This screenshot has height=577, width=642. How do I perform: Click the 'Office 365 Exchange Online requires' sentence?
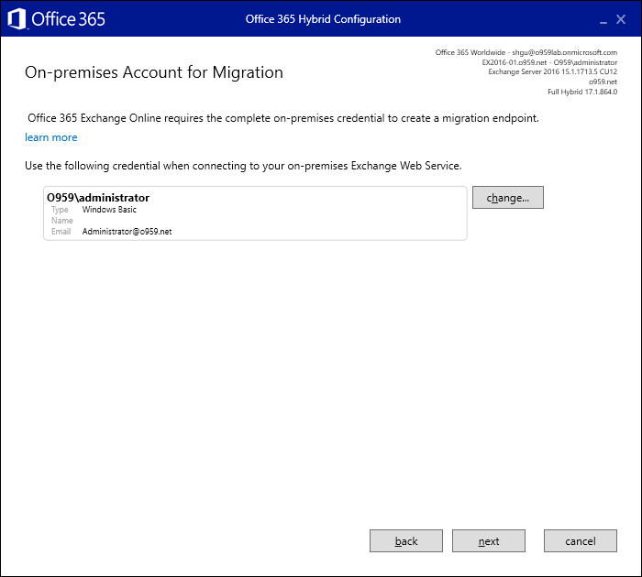click(x=283, y=118)
